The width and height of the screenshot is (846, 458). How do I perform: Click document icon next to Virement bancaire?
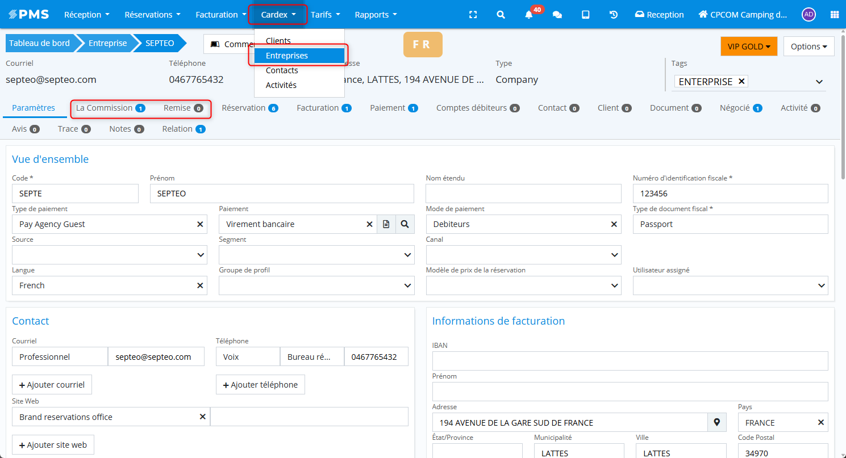tap(386, 224)
